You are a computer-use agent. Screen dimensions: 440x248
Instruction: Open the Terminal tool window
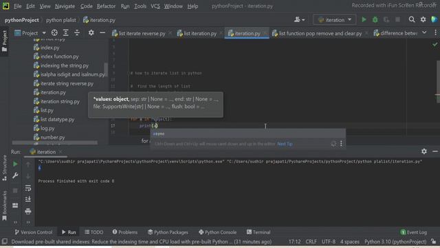258,232
